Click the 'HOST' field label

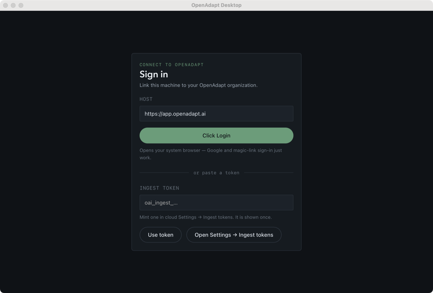(x=146, y=99)
